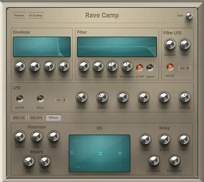Switch to the OSC 3+4 tab

[36, 118]
